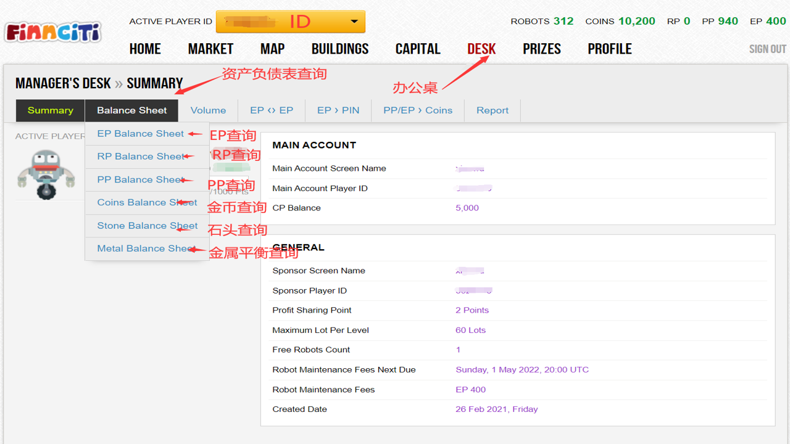Image resolution: width=790 pixels, height=444 pixels.
Task: Click the PP 940 counter
Action: (x=720, y=21)
